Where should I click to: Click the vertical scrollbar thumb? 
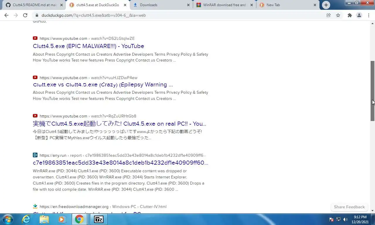[x=373, y=91]
